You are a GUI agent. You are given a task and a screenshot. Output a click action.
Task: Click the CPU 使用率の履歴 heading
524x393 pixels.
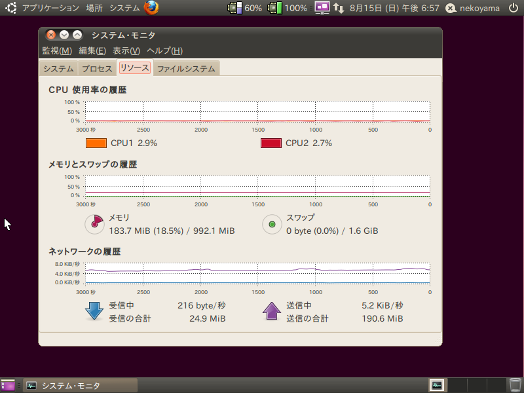(x=88, y=90)
